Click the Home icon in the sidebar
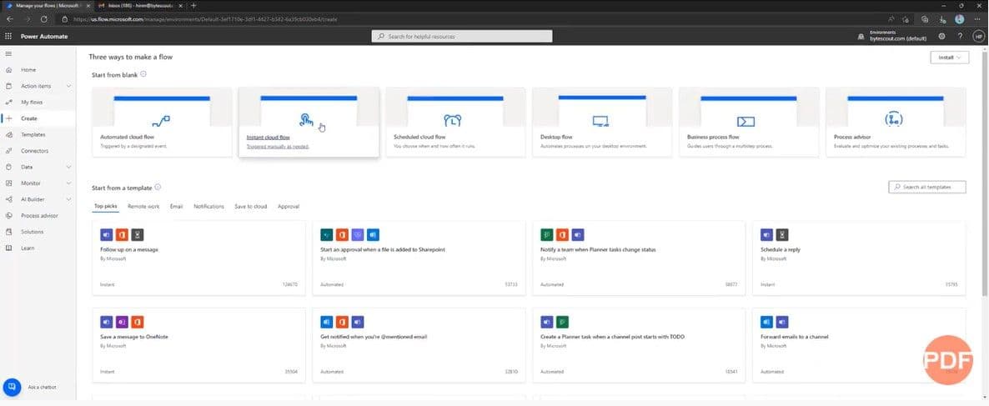The width and height of the screenshot is (989, 406). tap(8, 69)
